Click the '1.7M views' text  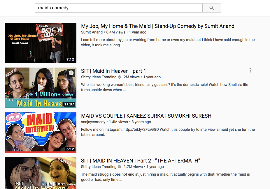pos(133,167)
